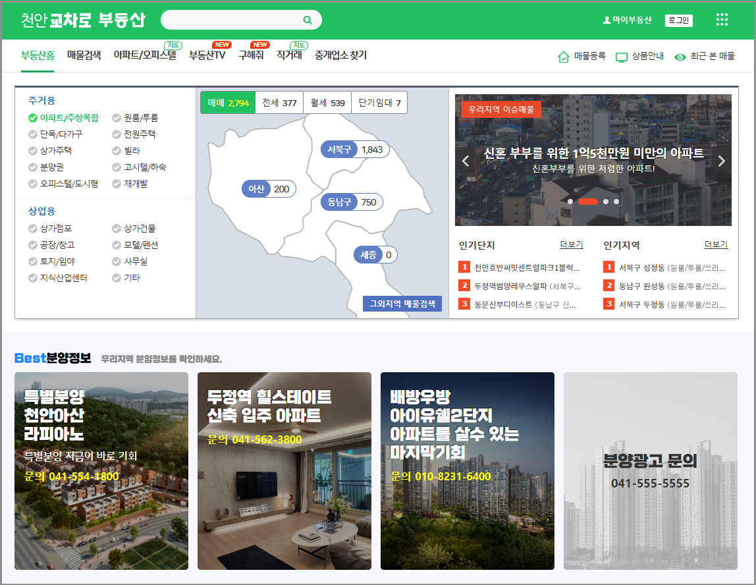Advance the banner carousel with the right arrow
Screen dimensions: 756x585
pos(721,160)
